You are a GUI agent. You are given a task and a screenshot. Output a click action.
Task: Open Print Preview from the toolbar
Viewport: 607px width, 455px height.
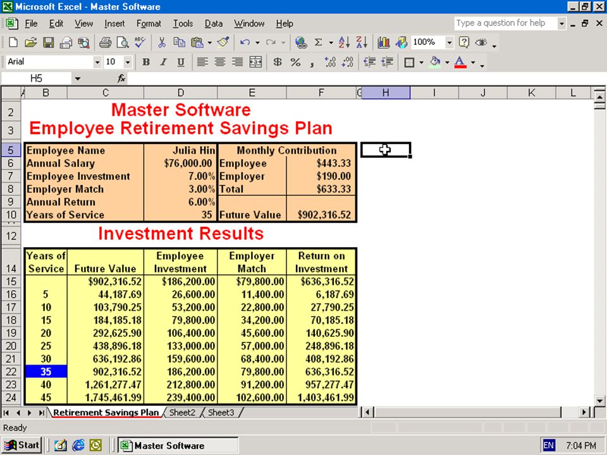click(123, 42)
